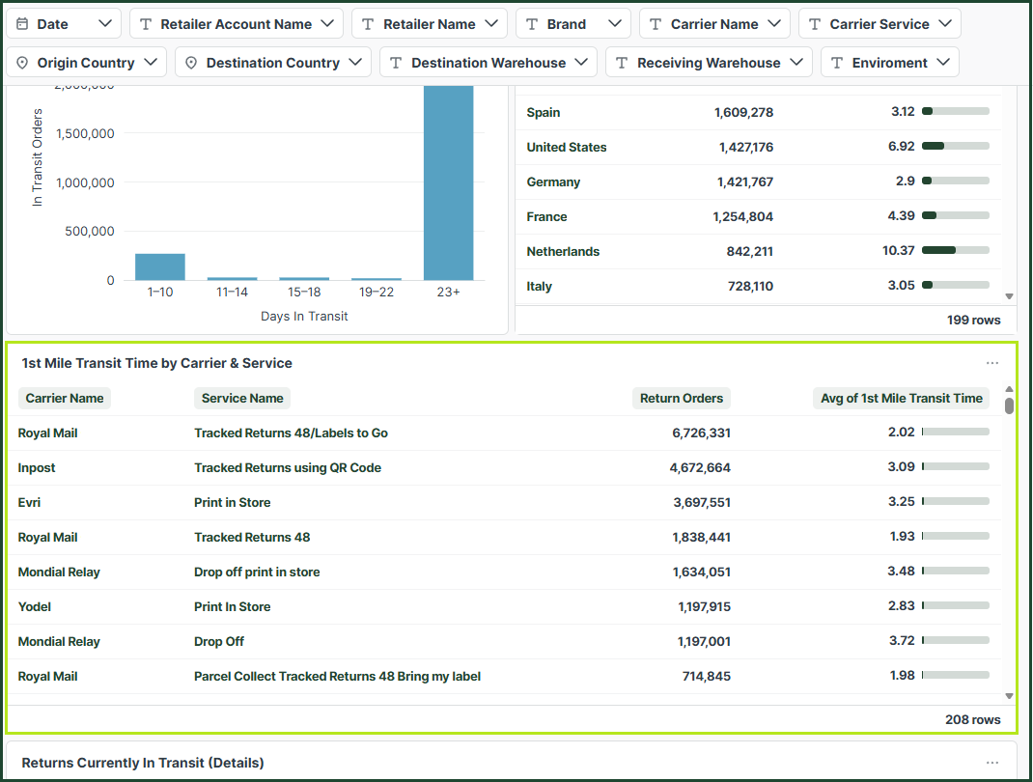The width and height of the screenshot is (1033, 782).
Task: Open the Carrier Service filter
Action: coord(879,24)
